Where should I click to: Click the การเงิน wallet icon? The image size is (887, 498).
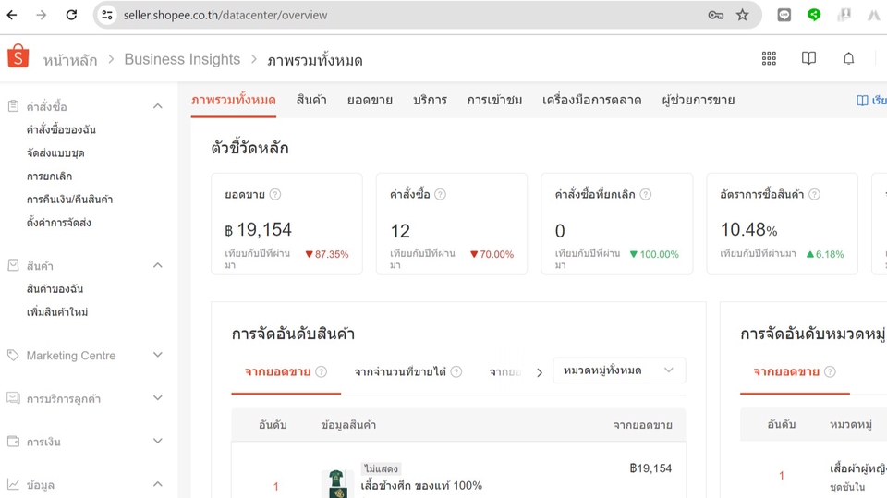pyautogui.click(x=13, y=442)
